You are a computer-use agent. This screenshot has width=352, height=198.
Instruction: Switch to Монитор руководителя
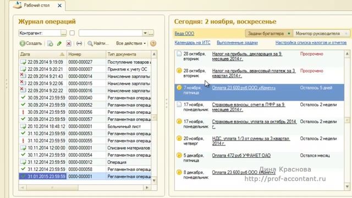click(321, 34)
